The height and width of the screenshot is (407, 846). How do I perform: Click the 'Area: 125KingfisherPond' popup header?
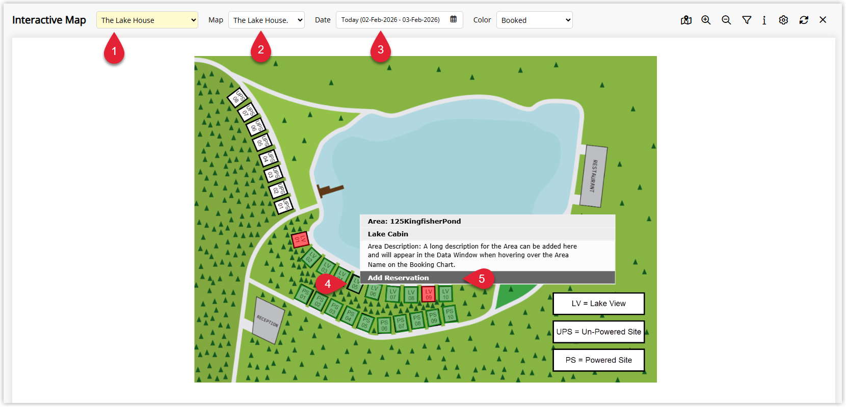click(487, 221)
